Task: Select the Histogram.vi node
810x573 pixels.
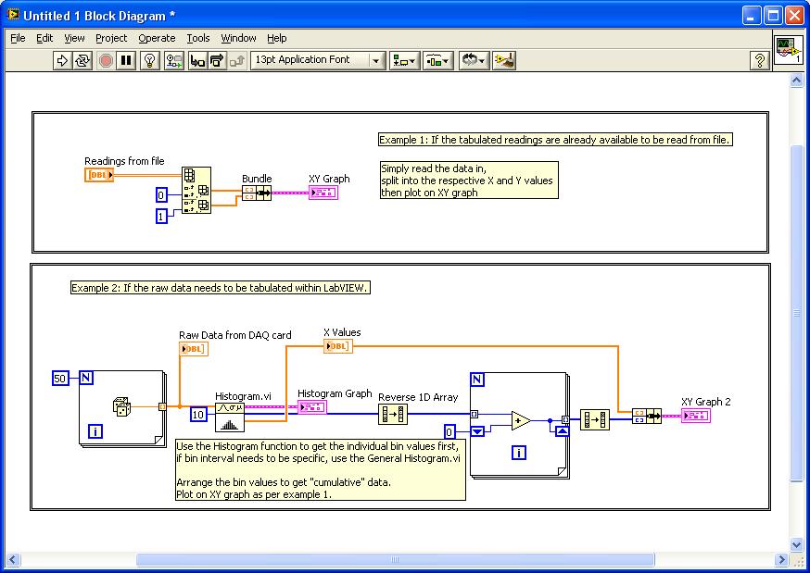Action: click(230, 417)
